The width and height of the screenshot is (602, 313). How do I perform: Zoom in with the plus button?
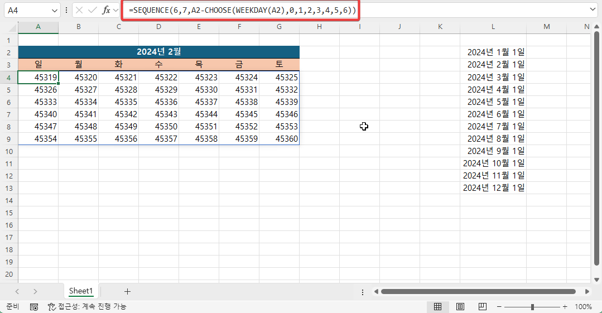pyautogui.click(x=565, y=307)
